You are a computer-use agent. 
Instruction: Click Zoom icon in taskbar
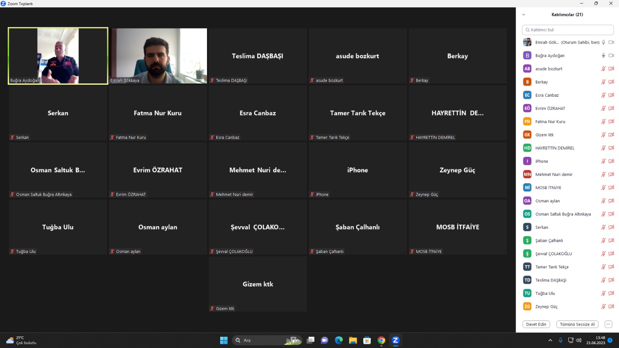pyautogui.click(x=395, y=340)
